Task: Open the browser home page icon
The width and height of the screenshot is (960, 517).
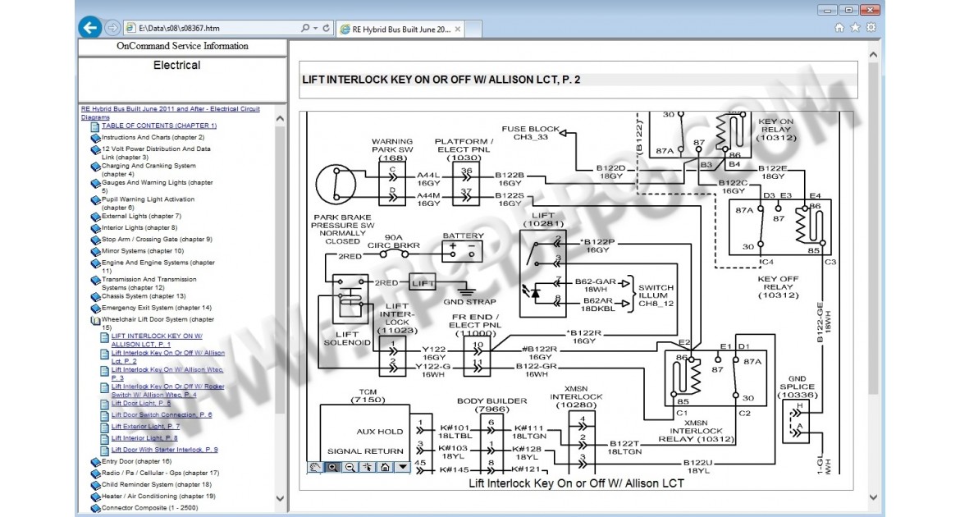Action: [x=839, y=28]
